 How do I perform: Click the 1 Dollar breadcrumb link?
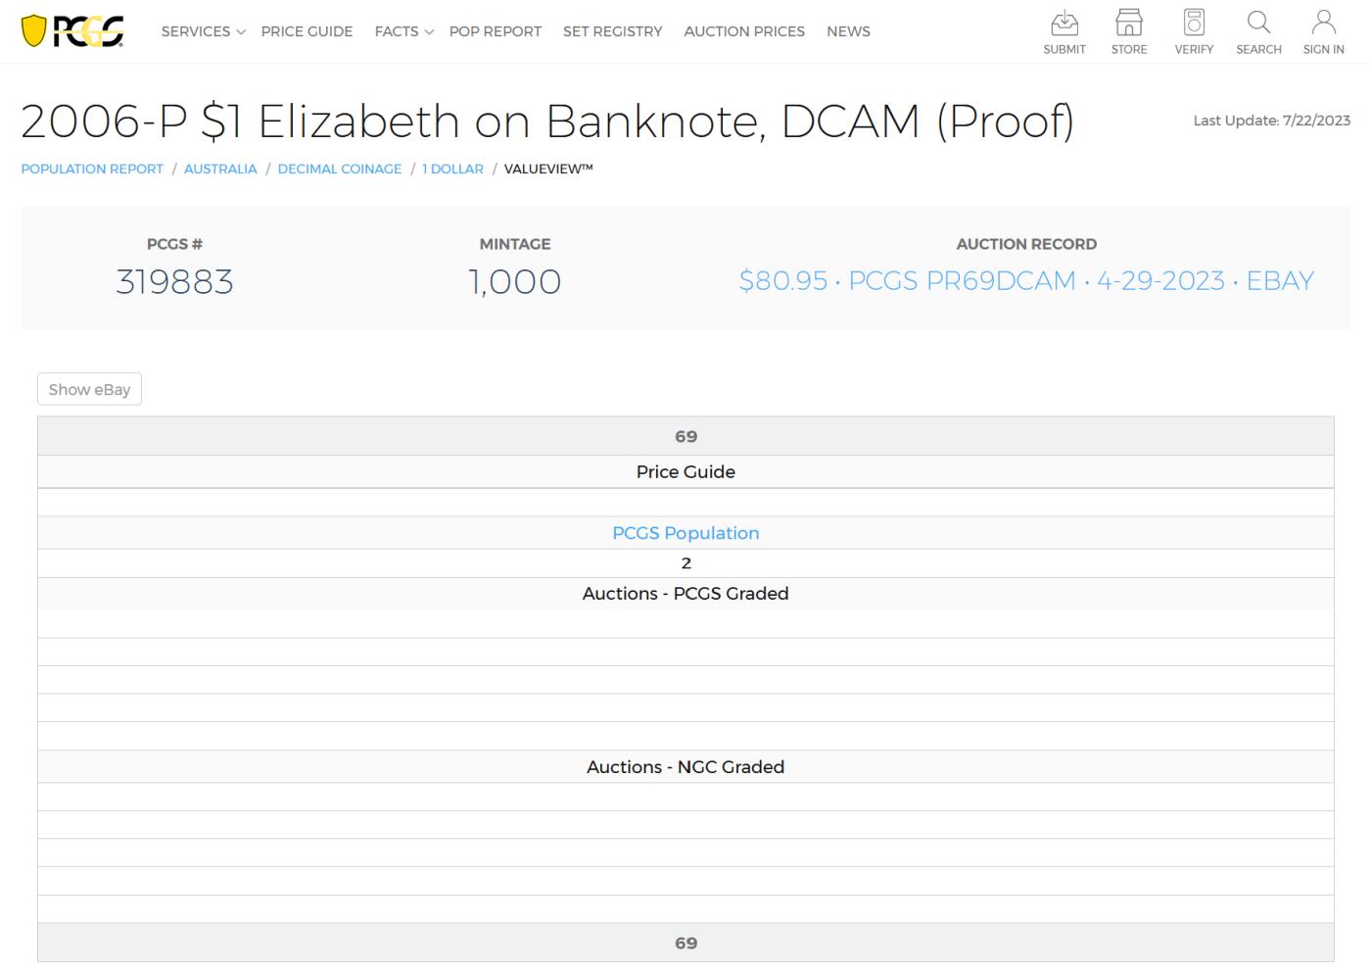452,169
